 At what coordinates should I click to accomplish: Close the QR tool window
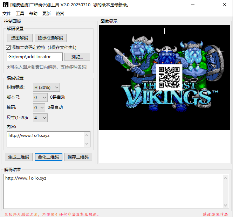[x=225, y=5]
